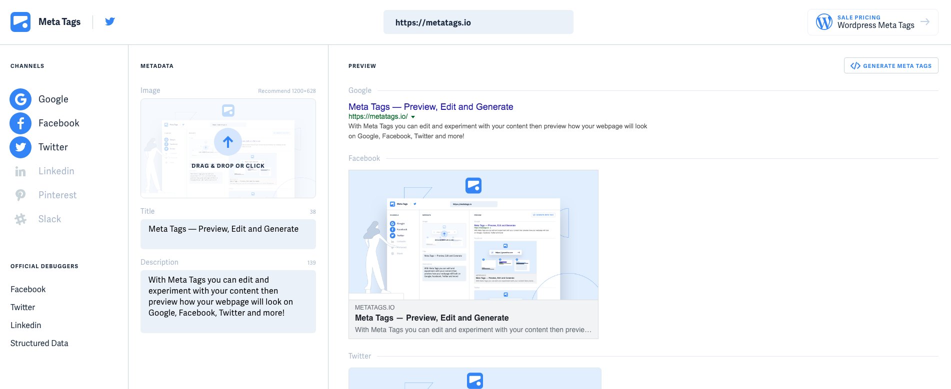951x389 pixels.
Task: Click the Google preview description text
Action: tap(497, 131)
